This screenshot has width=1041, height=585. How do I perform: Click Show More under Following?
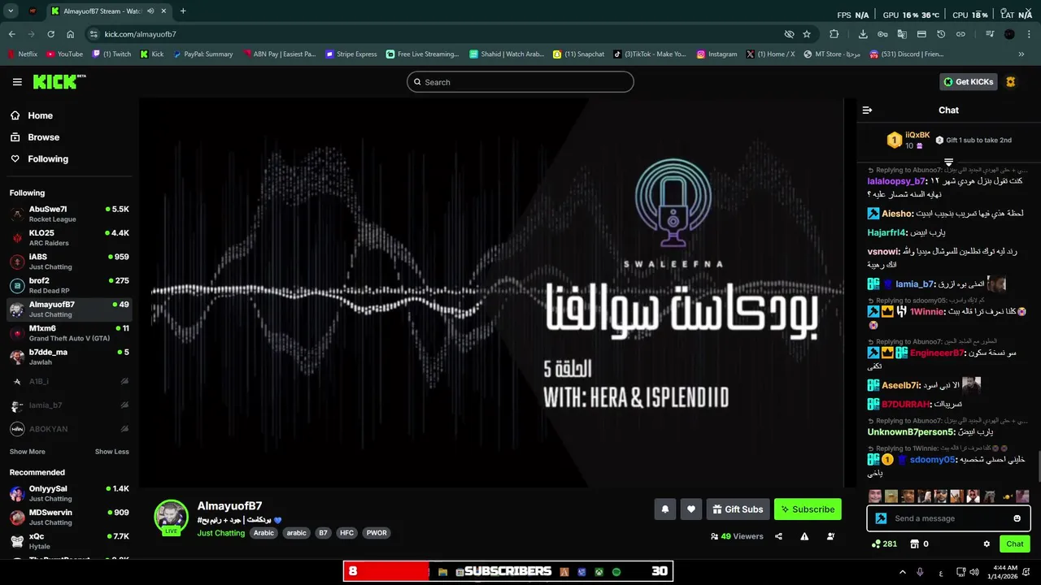tap(28, 452)
